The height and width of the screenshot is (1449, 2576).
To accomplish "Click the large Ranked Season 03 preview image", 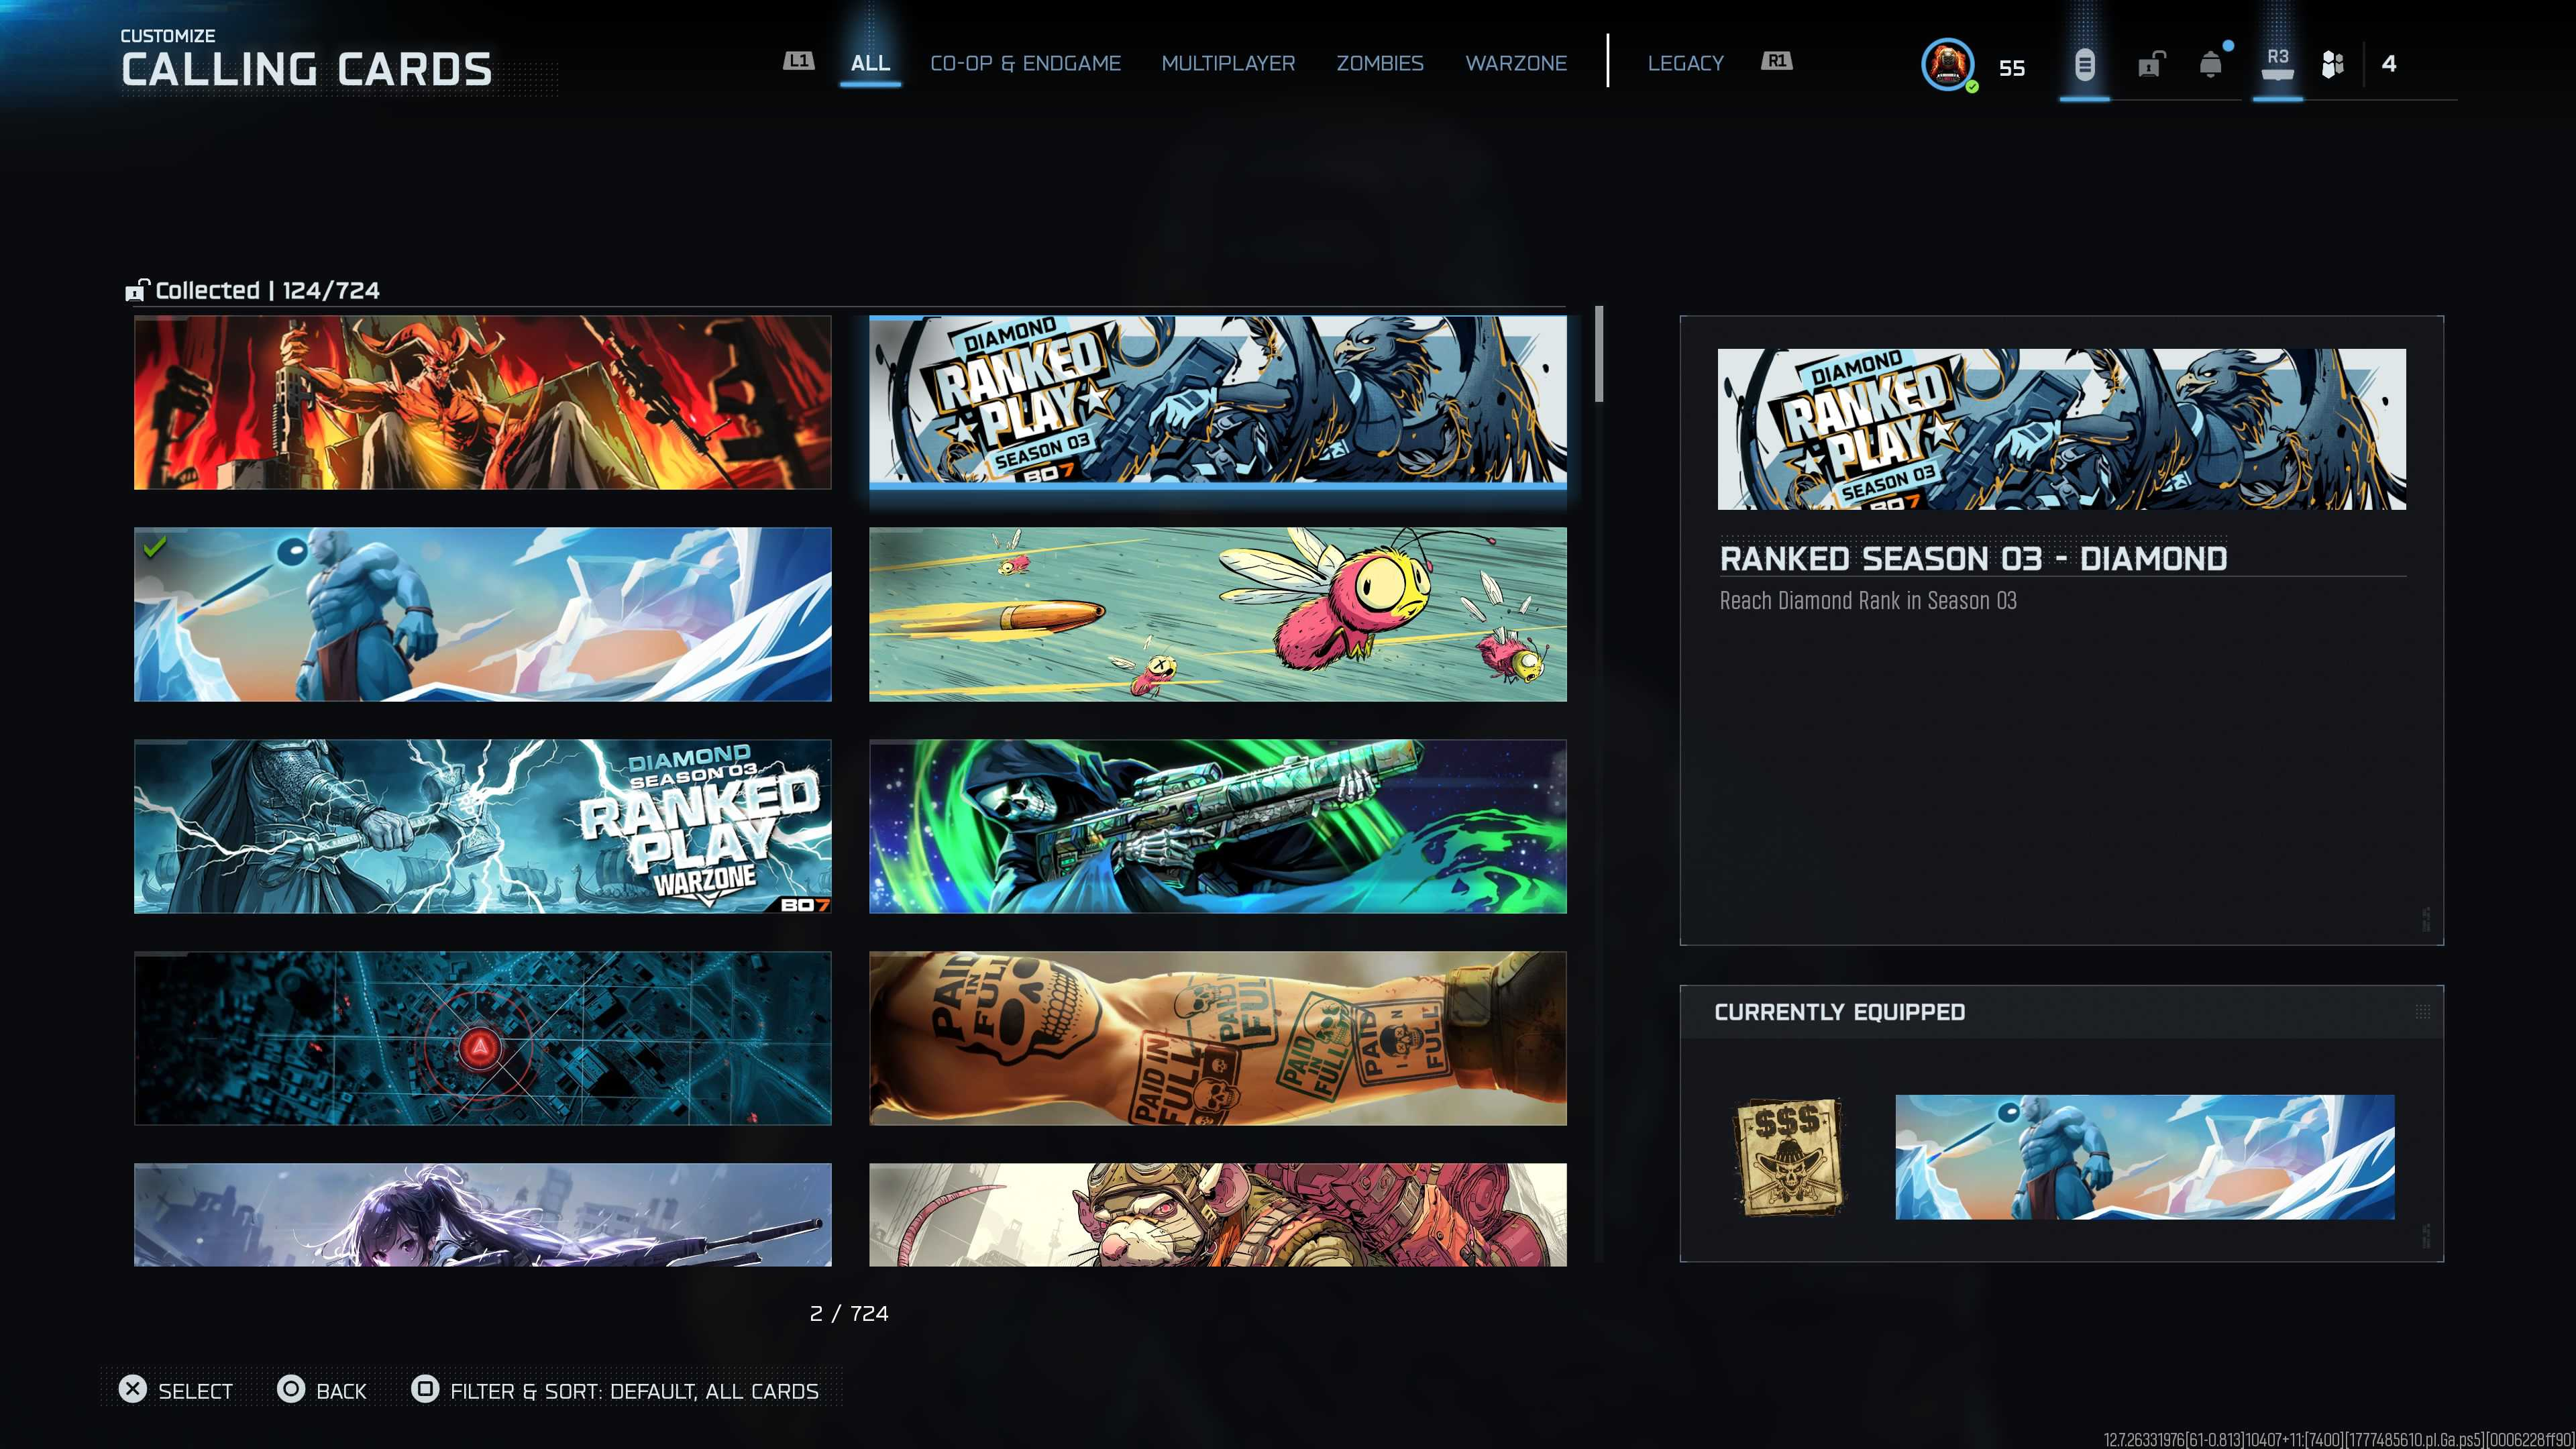I will pos(2062,429).
